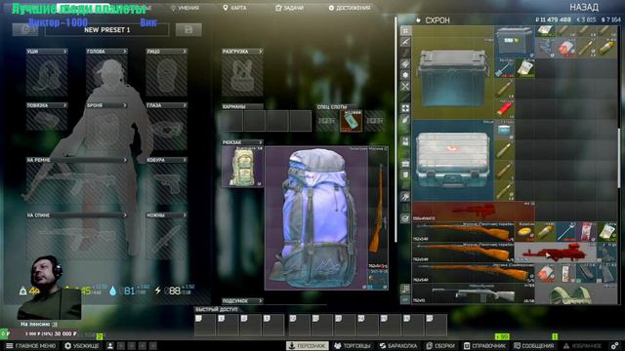
Task: Select the backpack in the РЮКЗАК slot
Action: click(242, 167)
